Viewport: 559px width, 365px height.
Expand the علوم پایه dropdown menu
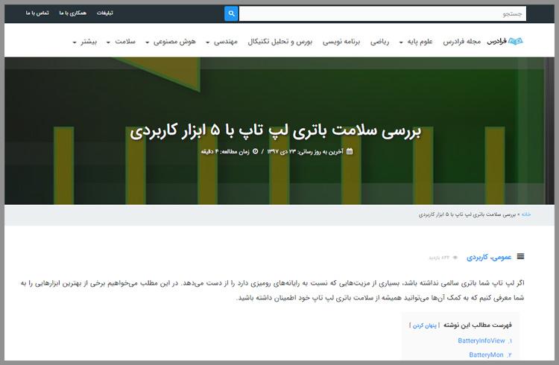pos(416,42)
